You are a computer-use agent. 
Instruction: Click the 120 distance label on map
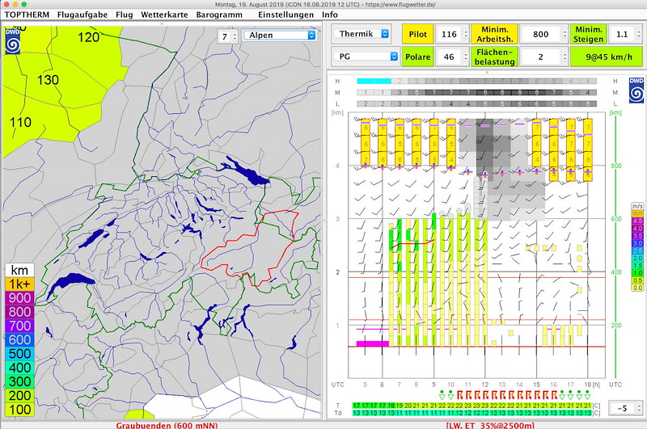[x=88, y=37]
